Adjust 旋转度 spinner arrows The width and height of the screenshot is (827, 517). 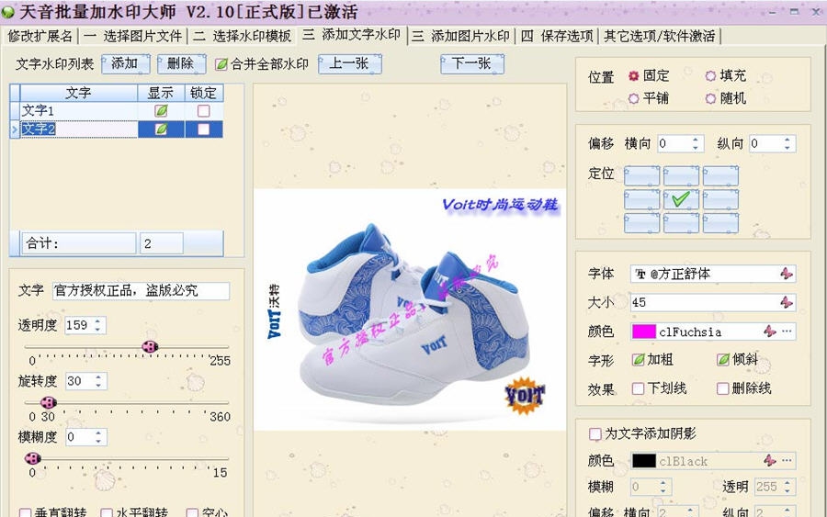[x=98, y=381]
